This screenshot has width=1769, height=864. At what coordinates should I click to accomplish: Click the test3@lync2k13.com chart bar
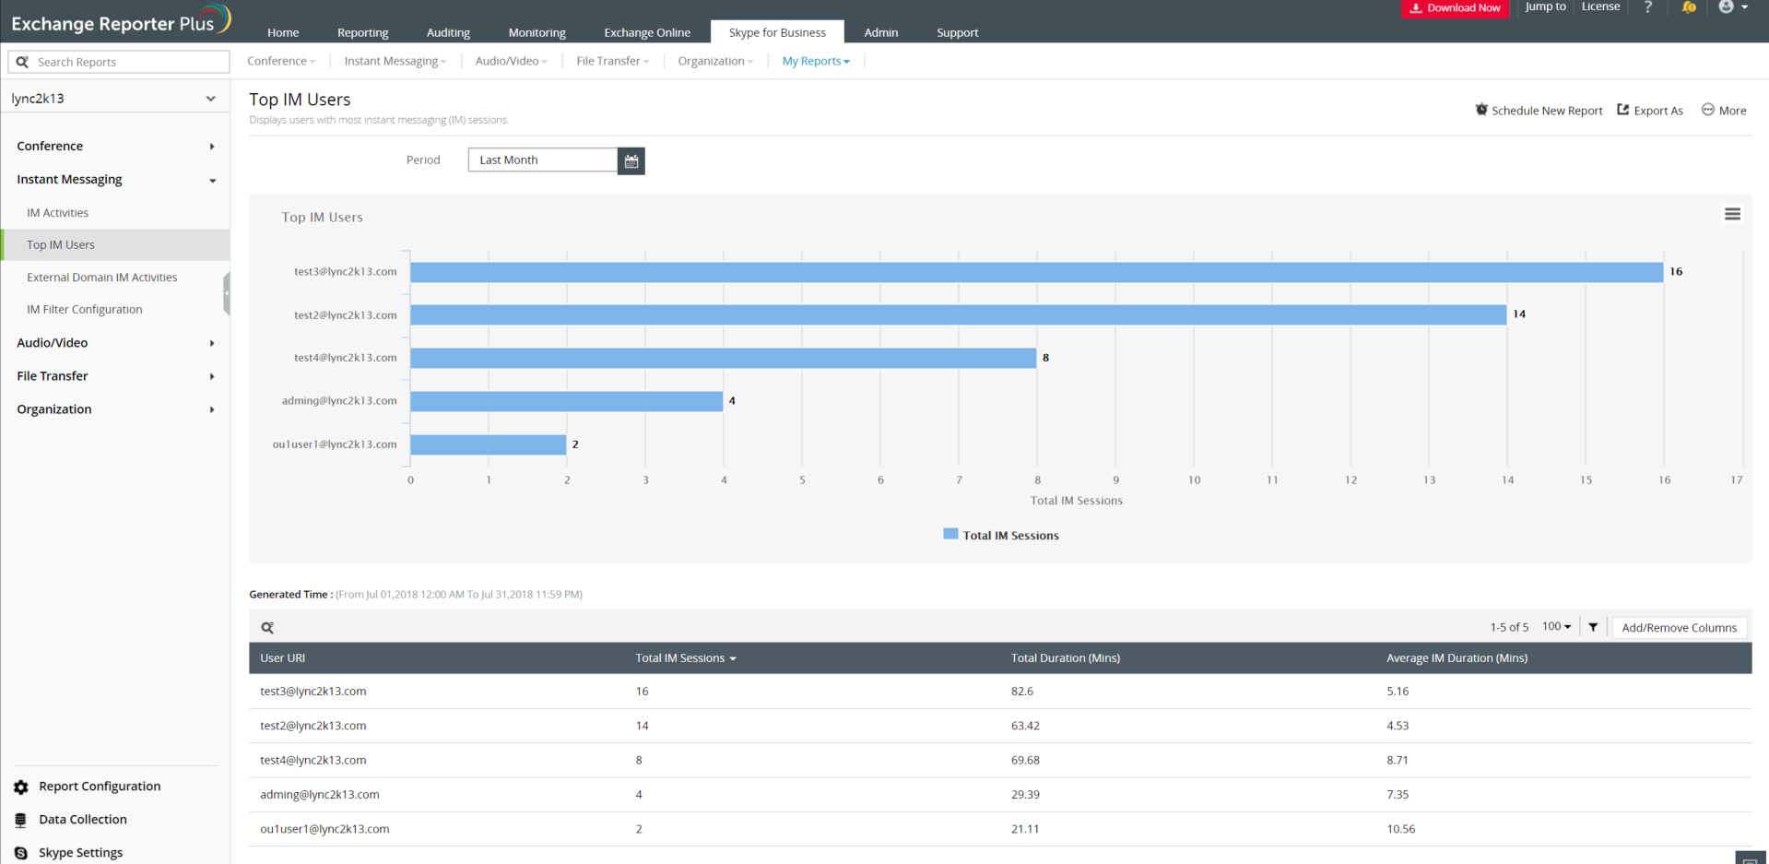pos(1037,272)
